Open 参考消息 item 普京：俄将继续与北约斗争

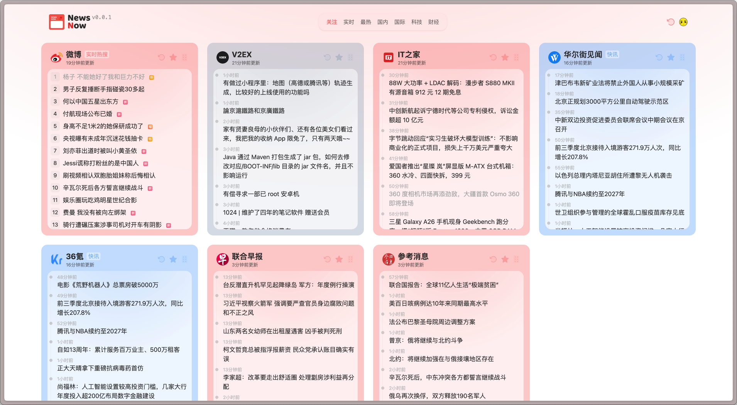point(426,340)
